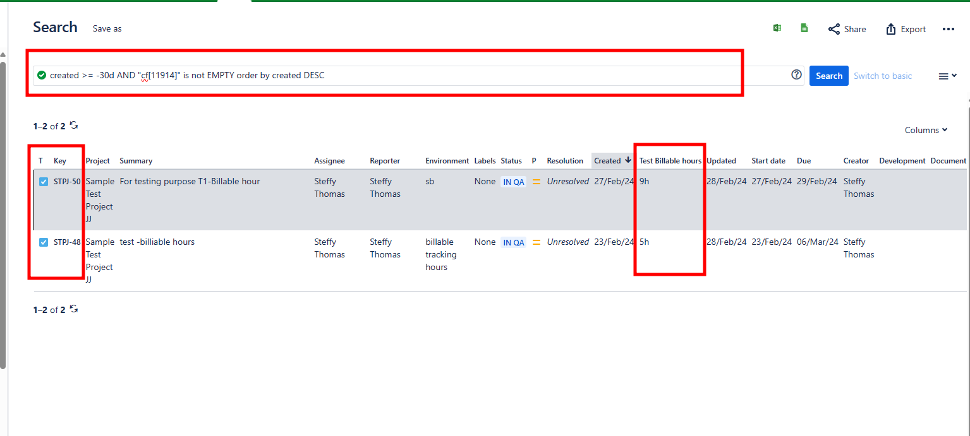Click the bottom refresh results icon

pyautogui.click(x=74, y=309)
